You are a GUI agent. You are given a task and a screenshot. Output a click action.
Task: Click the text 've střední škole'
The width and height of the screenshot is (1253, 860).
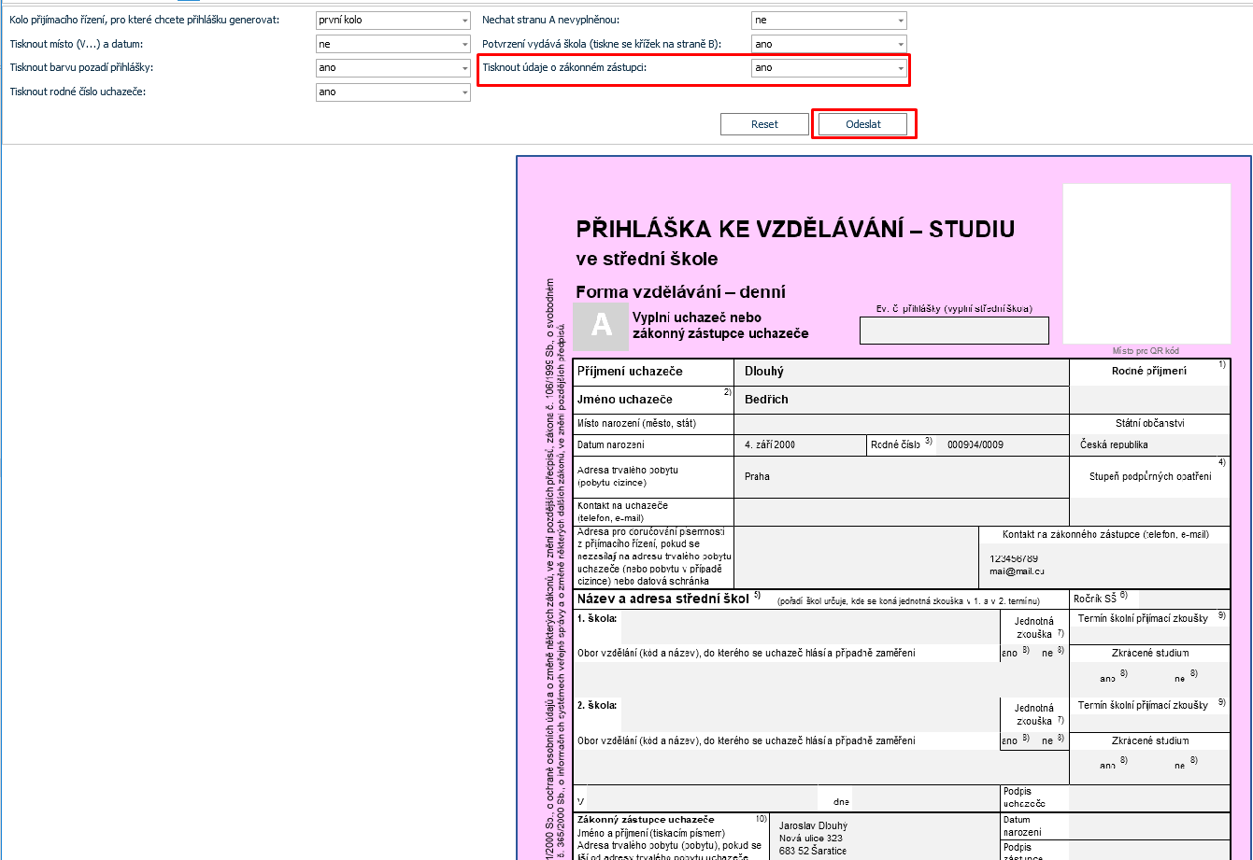(648, 259)
